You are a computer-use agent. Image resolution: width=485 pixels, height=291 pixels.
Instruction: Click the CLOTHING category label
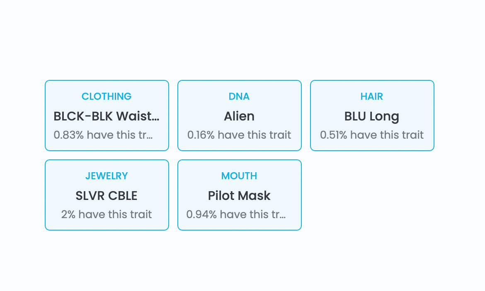pos(107,96)
